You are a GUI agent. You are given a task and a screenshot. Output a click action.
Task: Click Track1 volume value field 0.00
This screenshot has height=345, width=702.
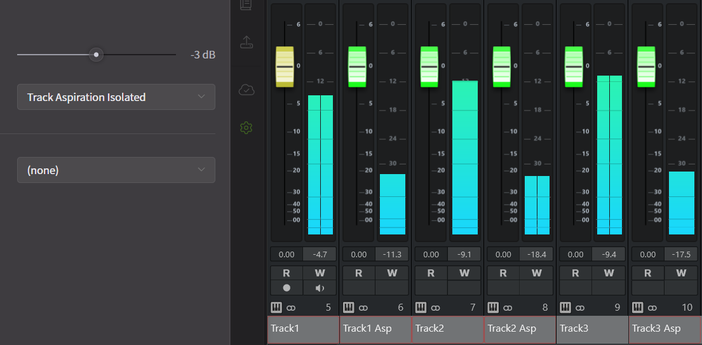click(287, 254)
